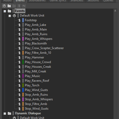The width and height of the screenshot is (119, 119).
Task: Select the Play_Amb_Ruins event
Action: pos(36,34)
